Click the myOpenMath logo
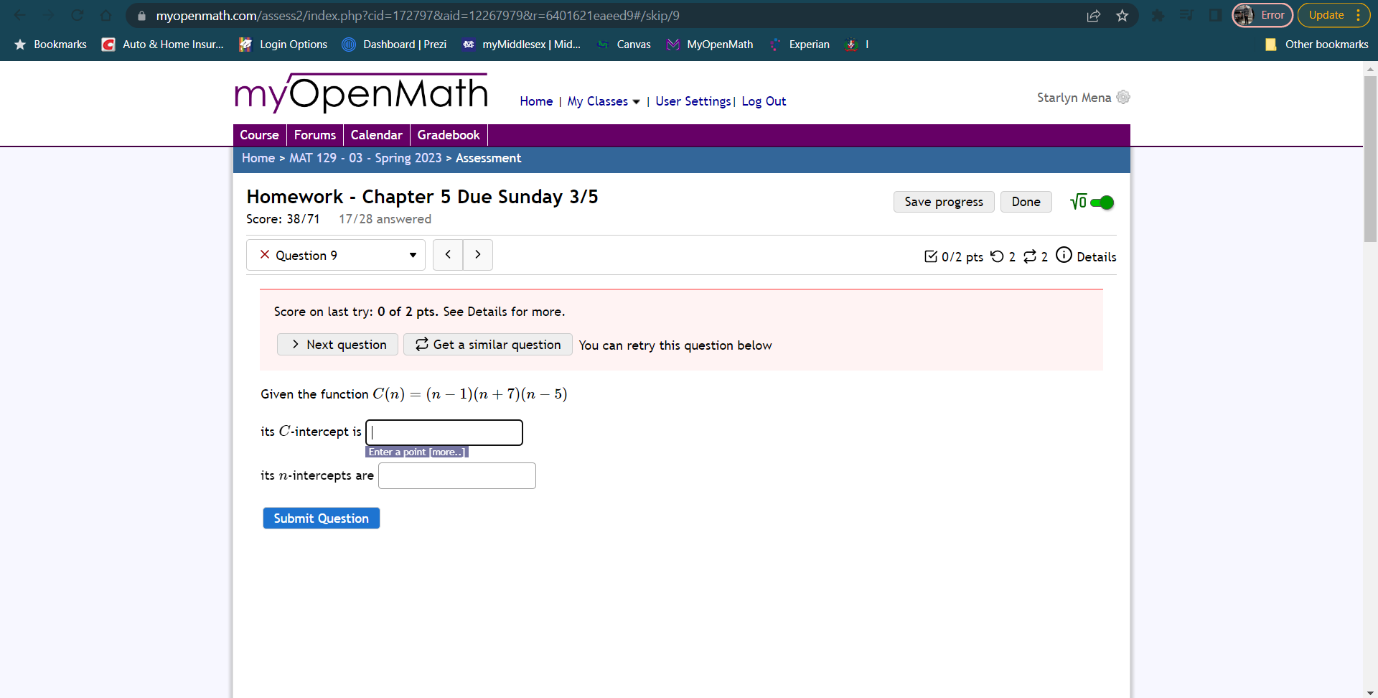The image size is (1378, 698). point(360,92)
